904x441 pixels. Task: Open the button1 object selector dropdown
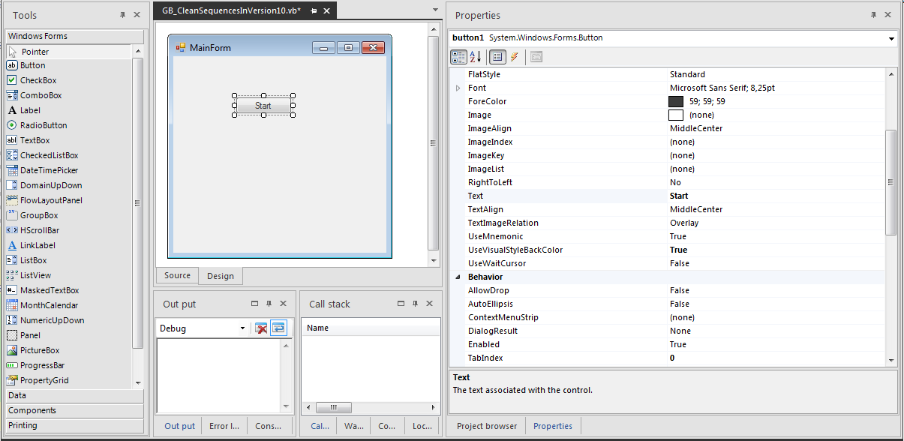click(x=890, y=38)
